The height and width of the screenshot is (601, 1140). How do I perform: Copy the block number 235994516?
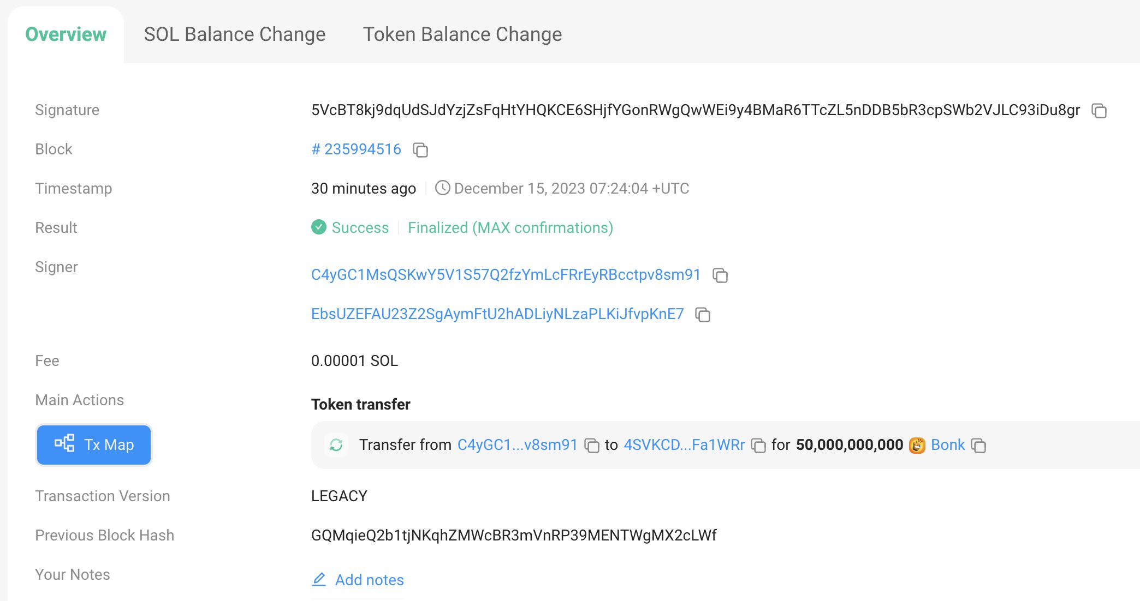(x=420, y=150)
